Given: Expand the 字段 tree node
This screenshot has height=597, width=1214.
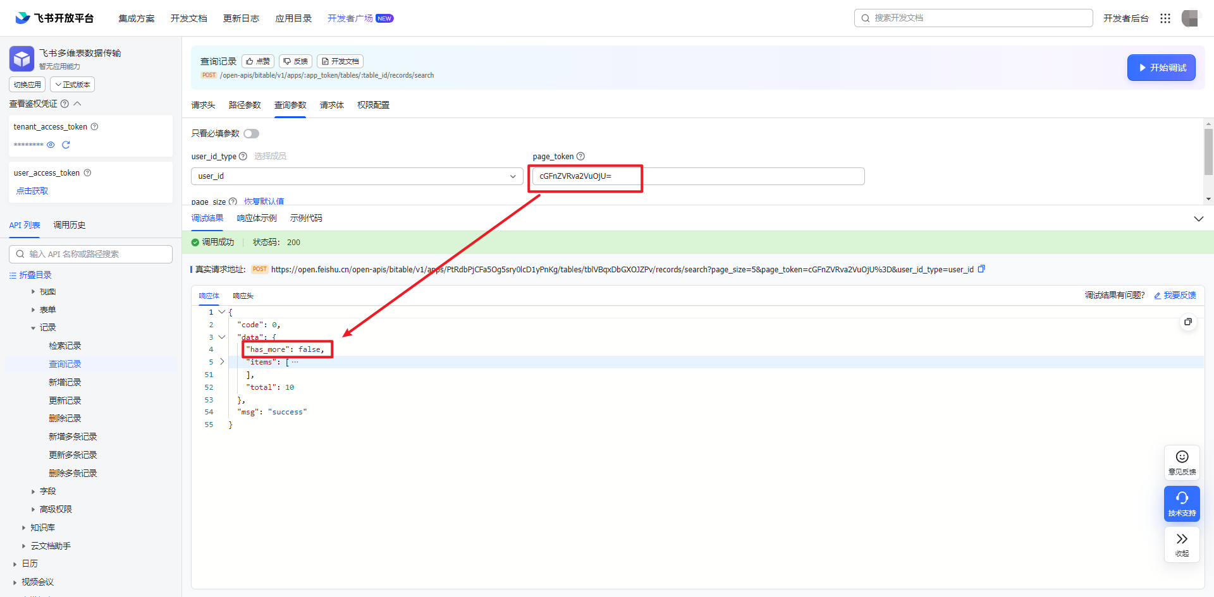Looking at the screenshot, I should [x=34, y=491].
